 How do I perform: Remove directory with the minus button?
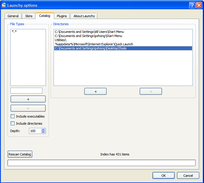pyautogui.click(x=151, y=91)
